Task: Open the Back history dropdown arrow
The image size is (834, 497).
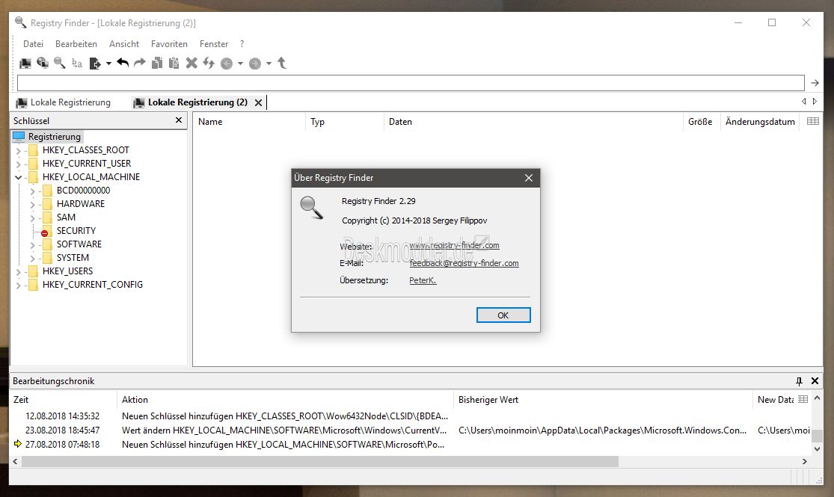Action: pyautogui.click(x=240, y=64)
